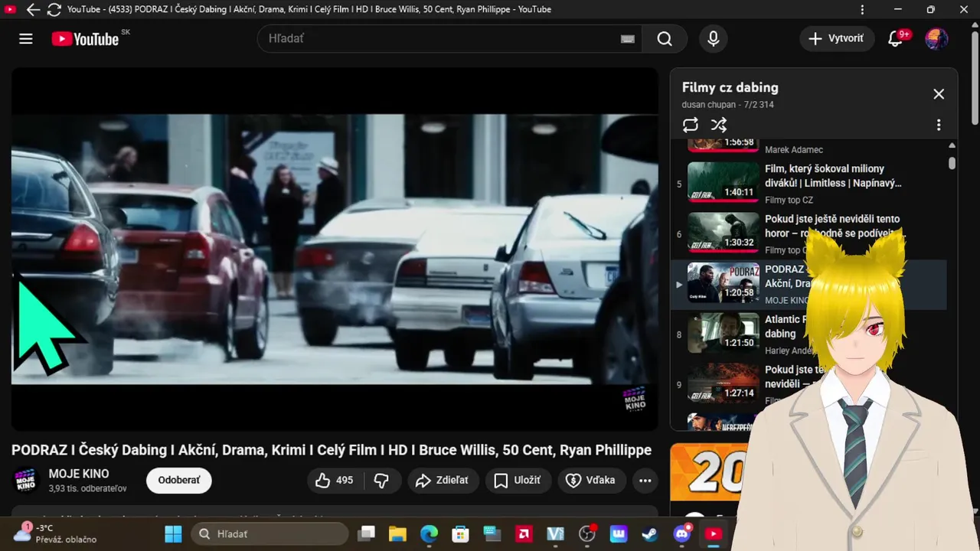The height and width of the screenshot is (551, 980).
Task: Open Windows Start menu
Action: (x=174, y=533)
